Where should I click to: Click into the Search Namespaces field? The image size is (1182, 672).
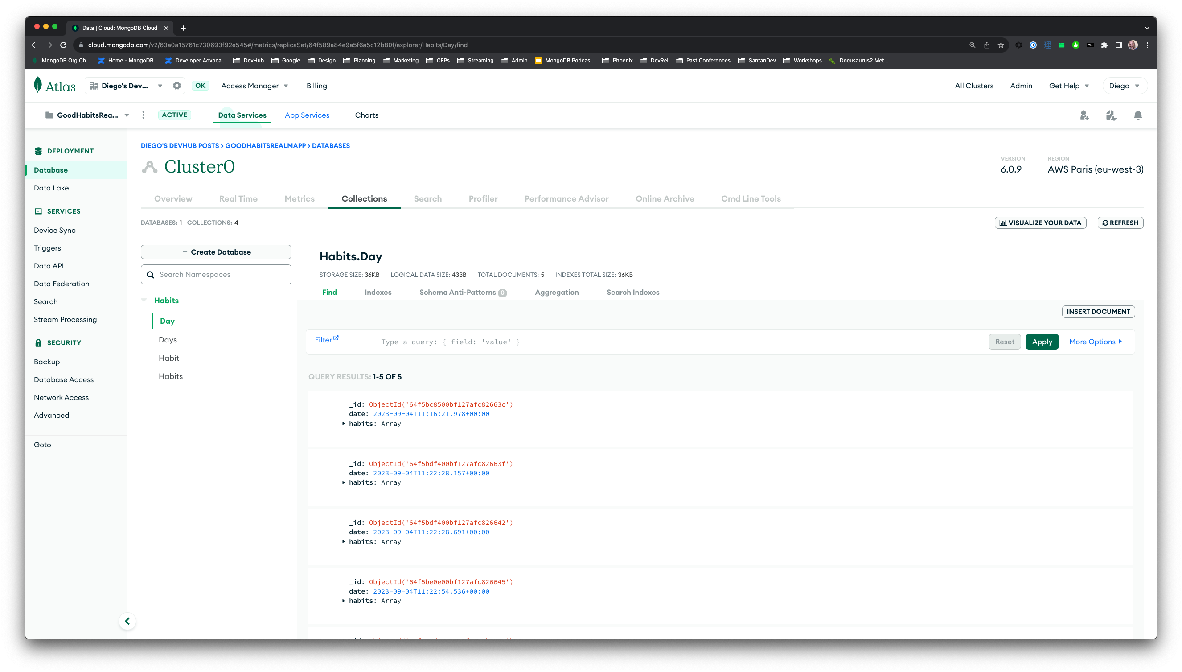click(216, 274)
